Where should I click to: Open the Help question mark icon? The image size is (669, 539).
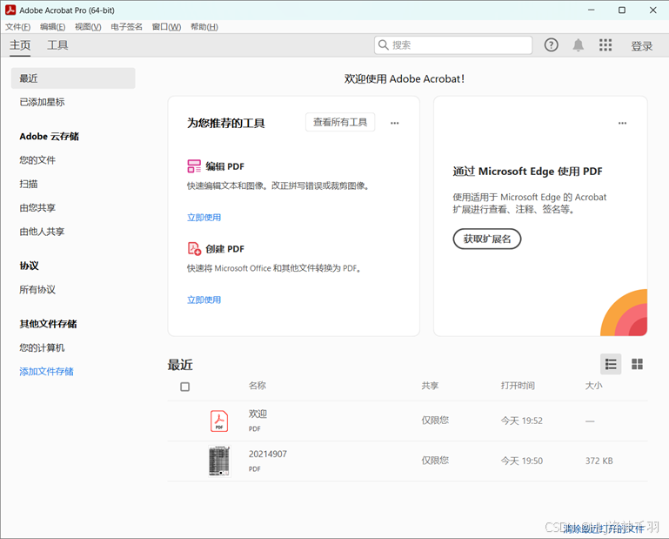pyautogui.click(x=552, y=45)
